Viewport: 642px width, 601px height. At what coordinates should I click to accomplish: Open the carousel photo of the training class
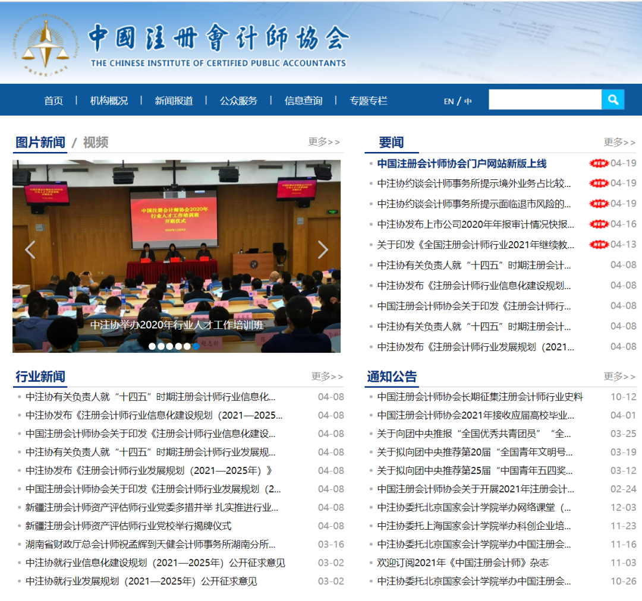177,256
